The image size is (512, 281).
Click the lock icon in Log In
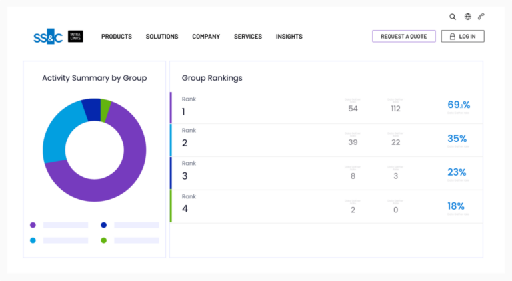pyautogui.click(x=453, y=37)
